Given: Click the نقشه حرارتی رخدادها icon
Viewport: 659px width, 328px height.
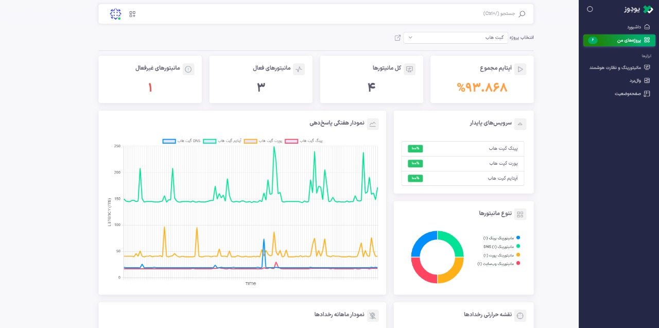Looking at the screenshot, I should 520,316.
